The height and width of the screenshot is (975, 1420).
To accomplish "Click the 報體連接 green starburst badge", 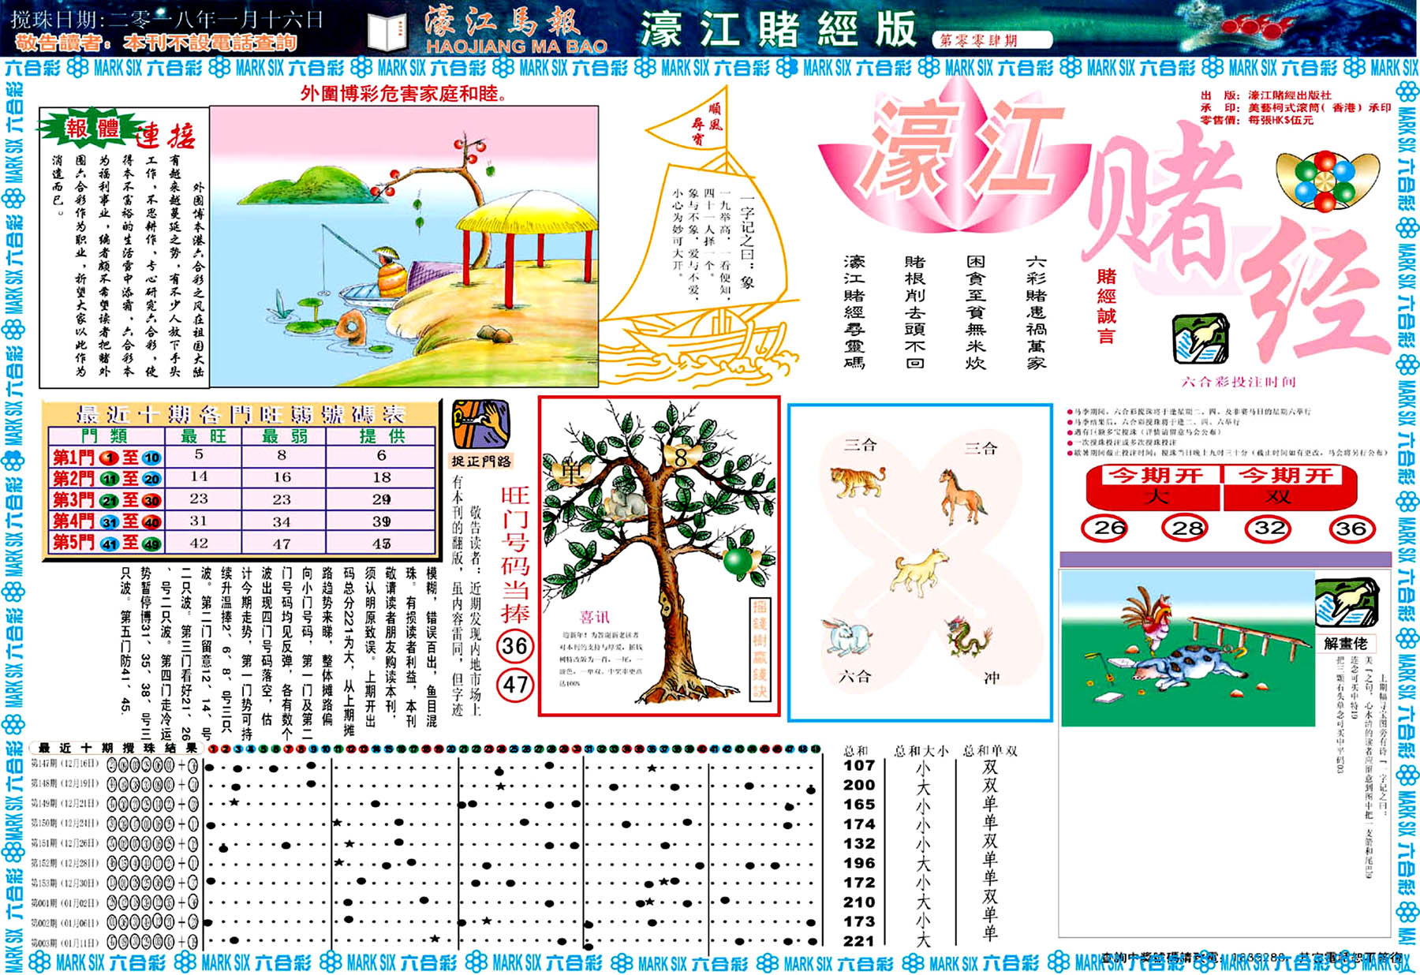I will [x=92, y=130].
